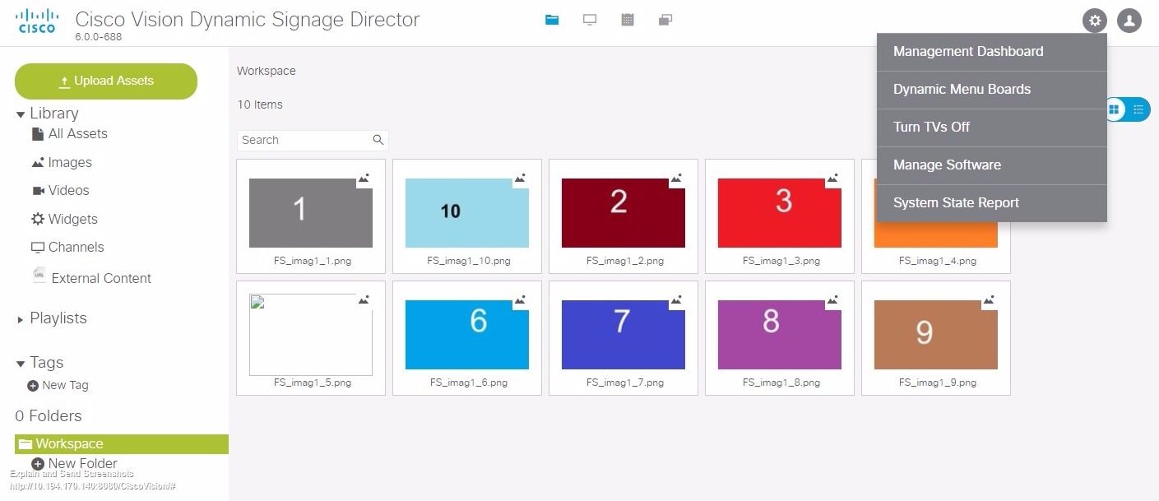Viewport: 1159px width, 501px height.
Task: Click image-type badge on FS_imag1_8.png card
Action: tap(832, 300)
